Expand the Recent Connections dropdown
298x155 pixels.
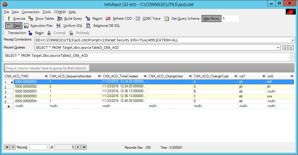point(293,40)
